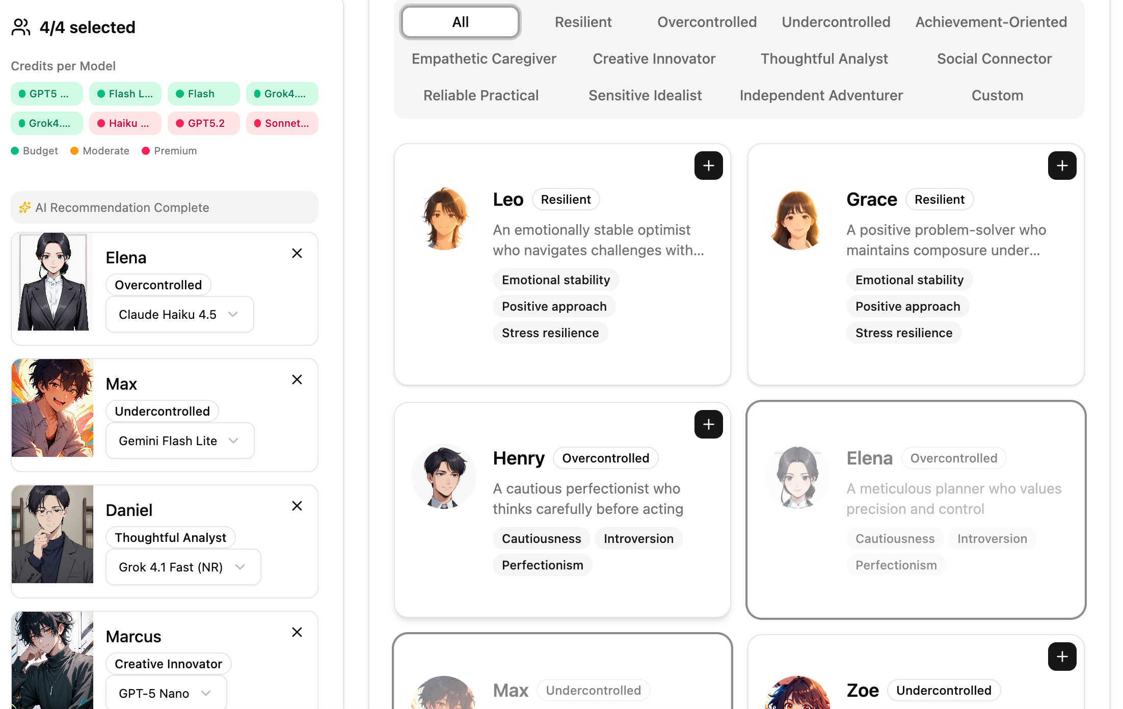Viewport: 1123px width, 709px height.
Task: Add Grace using the plus icon
Action: point(1062,166)
